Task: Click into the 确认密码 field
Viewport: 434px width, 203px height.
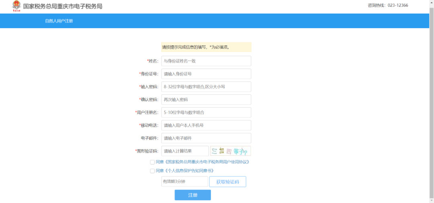Action: click(x=206, y=100)
